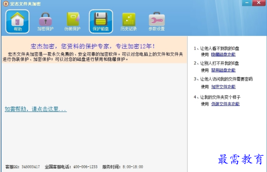Open the 帮助 home icon

coord(17,21)
